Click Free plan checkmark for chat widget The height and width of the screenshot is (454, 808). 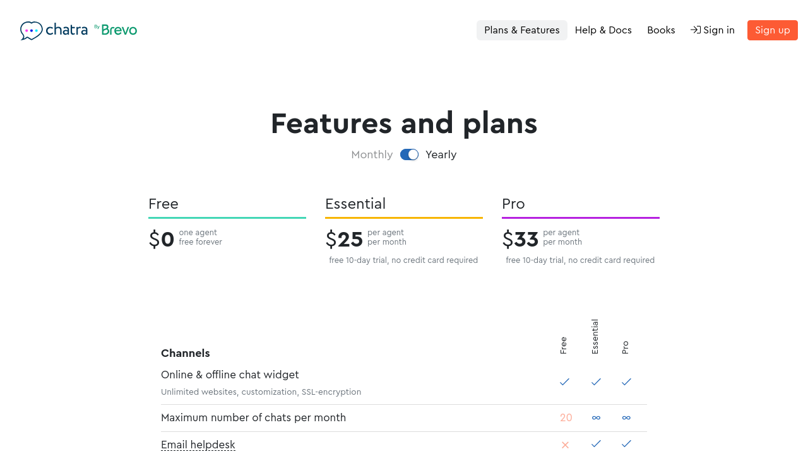[x=564, y=381]
